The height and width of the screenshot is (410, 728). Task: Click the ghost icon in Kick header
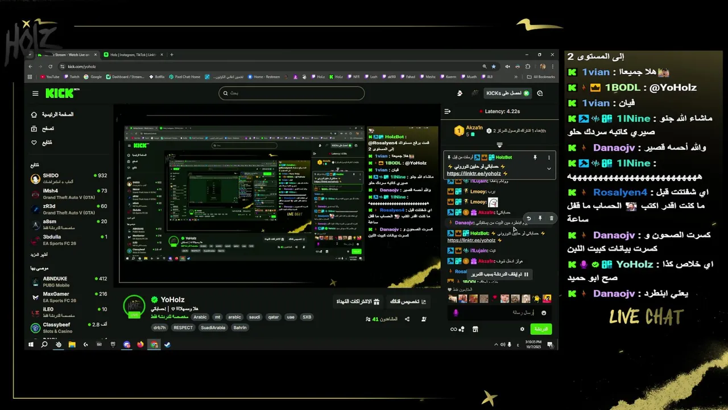460,93
